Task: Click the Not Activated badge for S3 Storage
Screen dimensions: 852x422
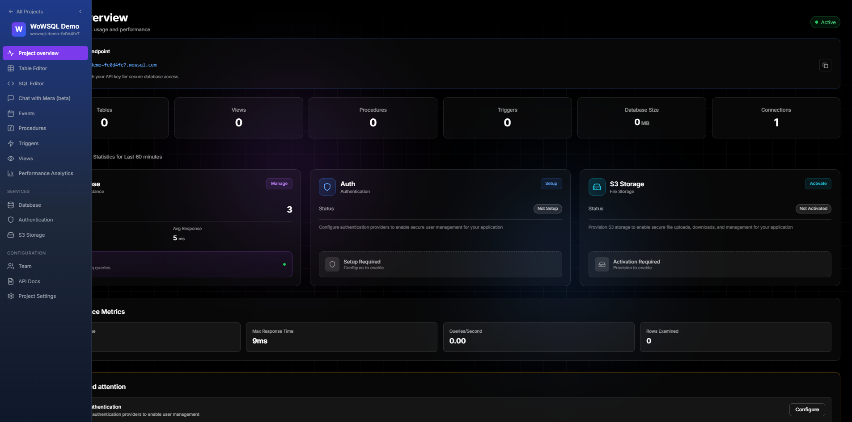Action: pos(813,209)
